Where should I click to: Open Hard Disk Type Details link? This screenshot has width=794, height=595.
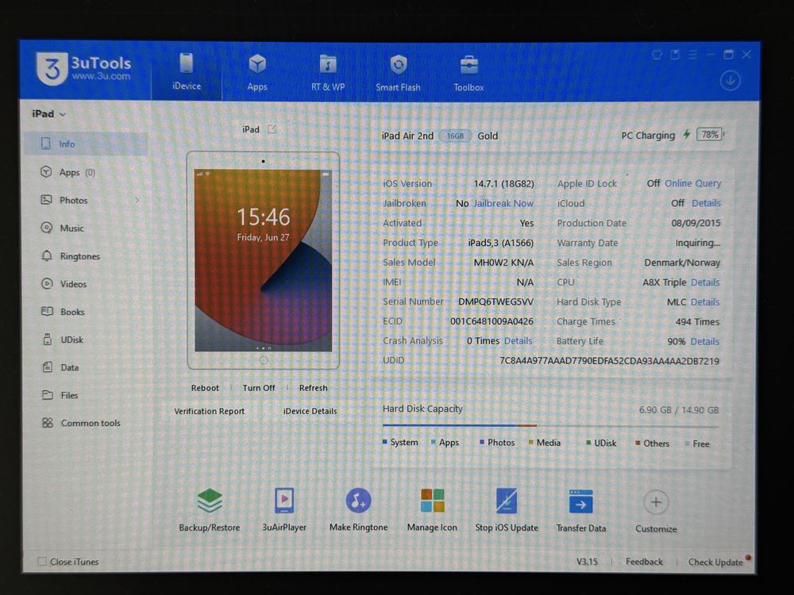[705, 302]
